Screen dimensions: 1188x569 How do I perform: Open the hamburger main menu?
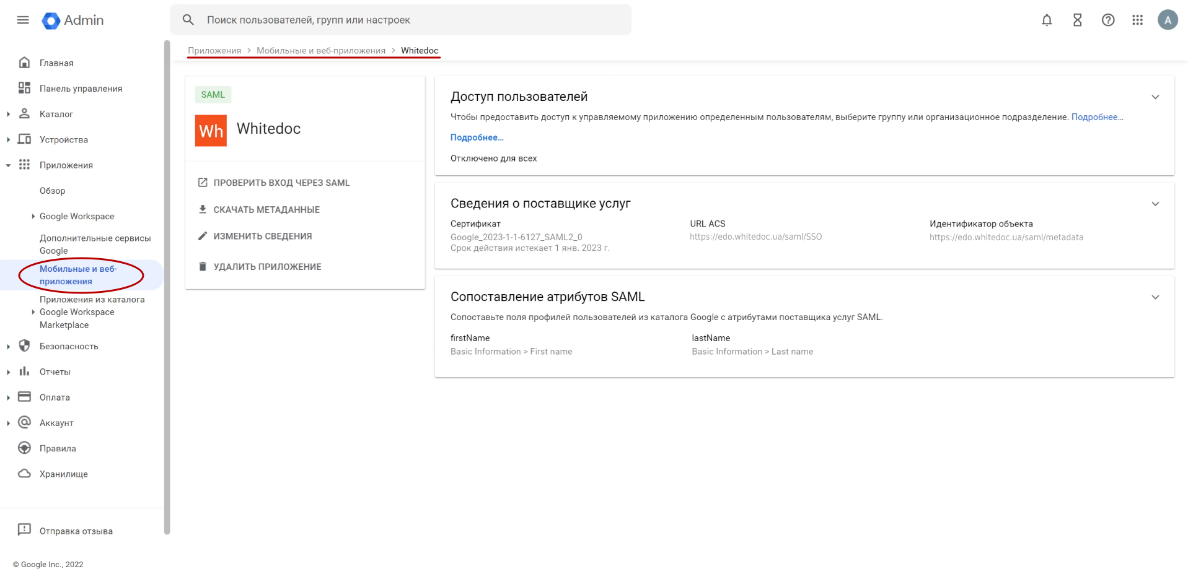(23, 20)
